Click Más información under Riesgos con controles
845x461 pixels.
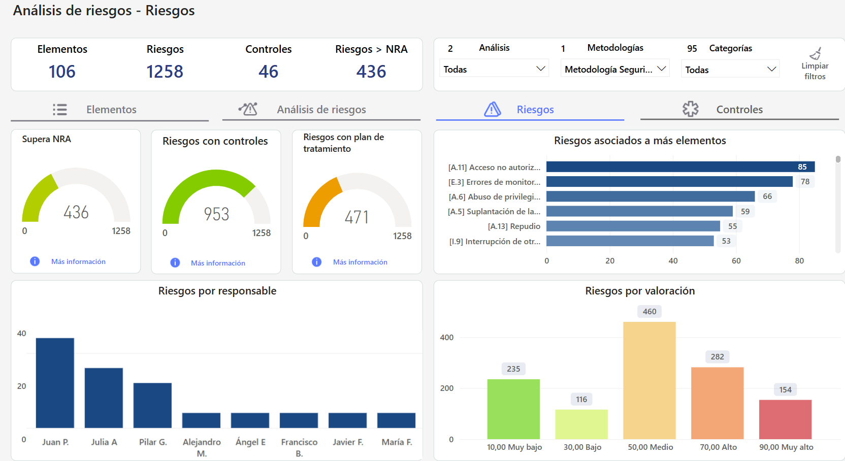(x=218, y=263)
